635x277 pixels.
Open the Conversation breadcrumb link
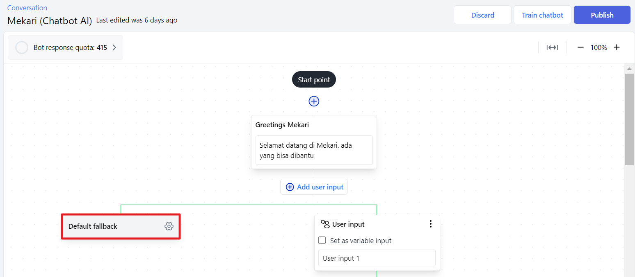(27, 8)
